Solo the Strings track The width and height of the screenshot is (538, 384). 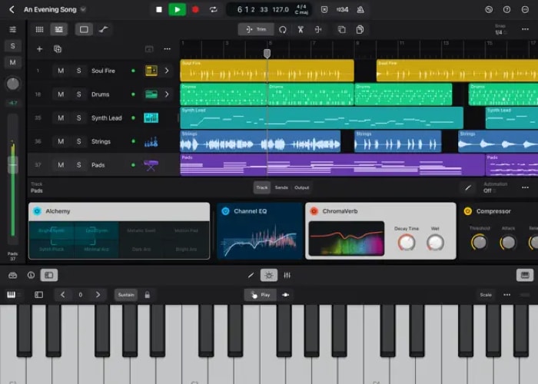[78, 141]
